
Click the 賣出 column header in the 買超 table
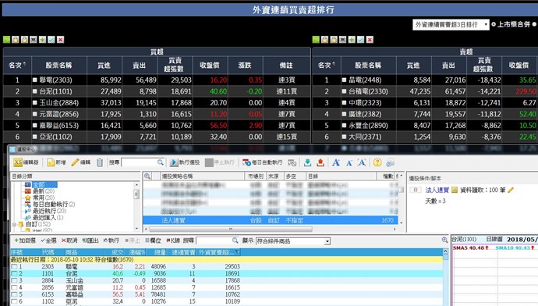140,66
